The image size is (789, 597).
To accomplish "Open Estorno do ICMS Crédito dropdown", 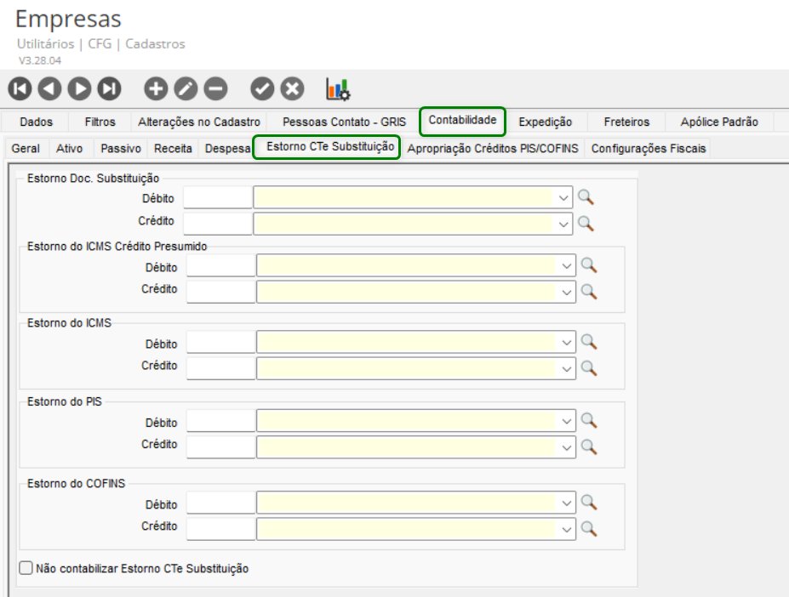I will tap(567, 367).
